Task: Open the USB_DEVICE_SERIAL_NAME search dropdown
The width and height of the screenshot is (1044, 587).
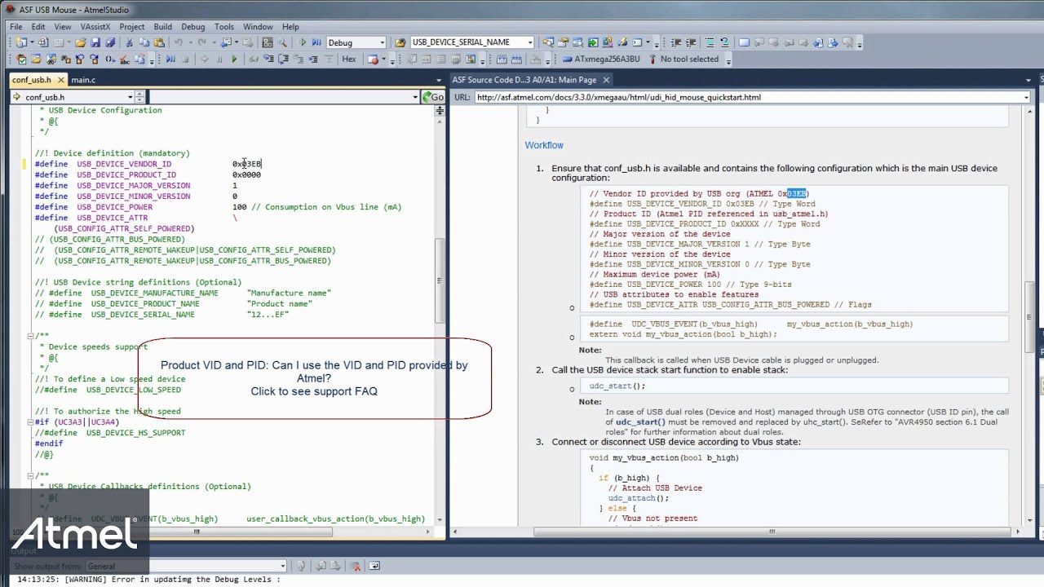Action: 530,42
